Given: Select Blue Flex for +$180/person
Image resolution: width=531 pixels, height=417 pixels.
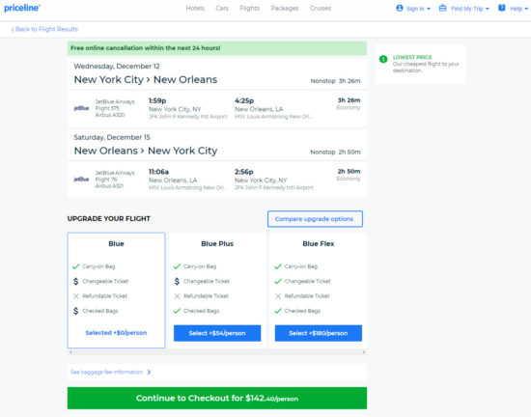Looking at the screenshot, I should [319, 333].
